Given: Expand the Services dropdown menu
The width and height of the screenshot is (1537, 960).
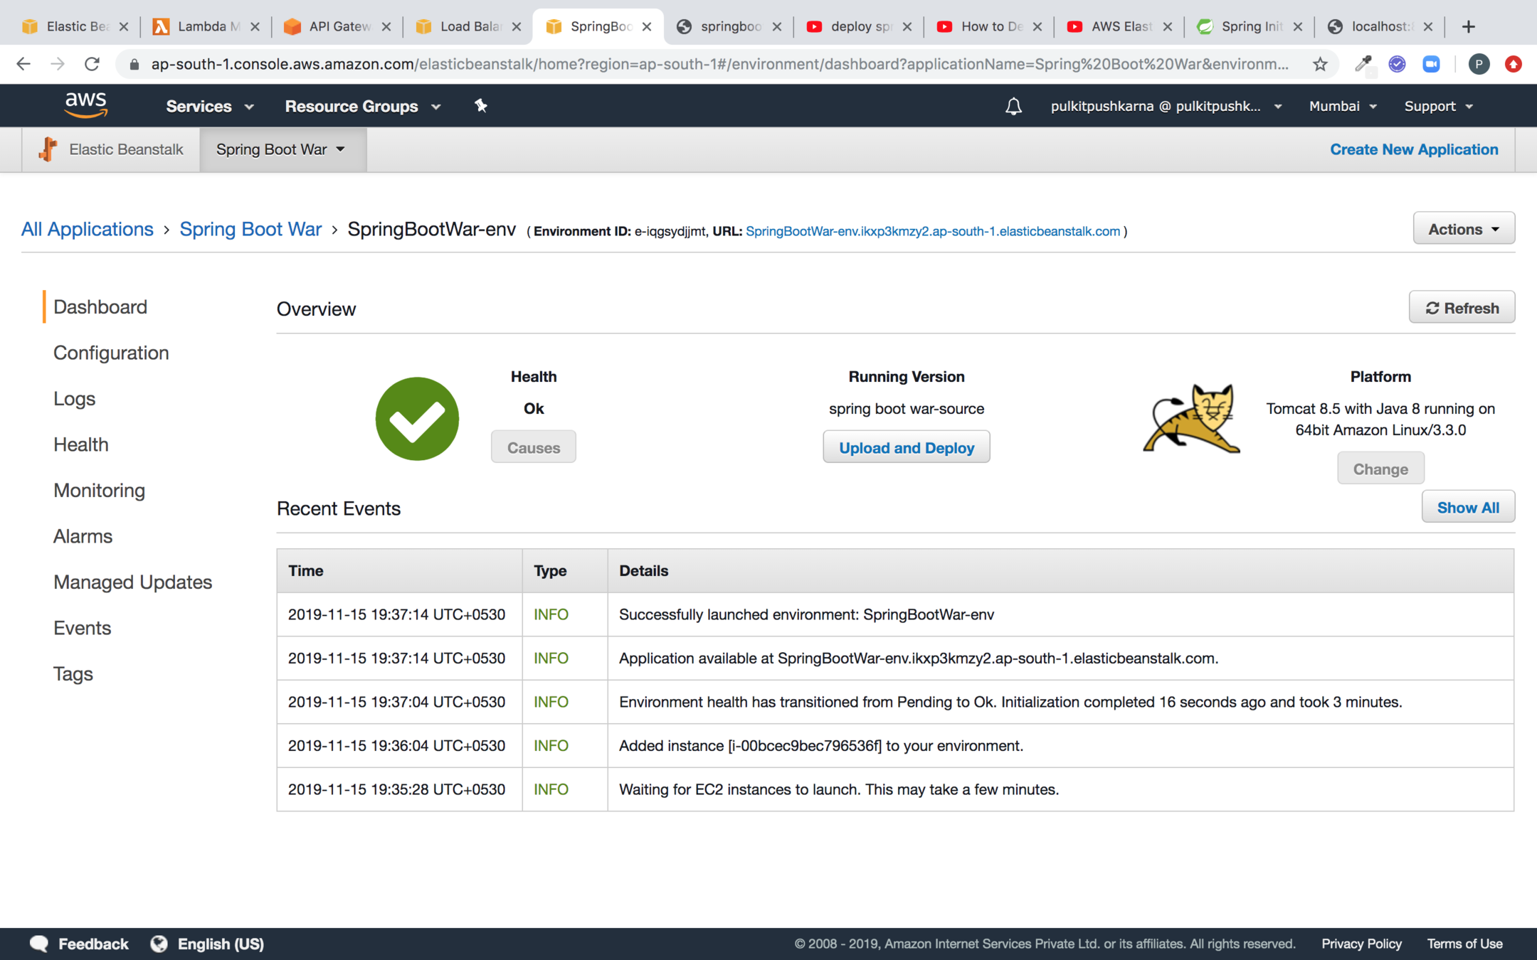Looking at the screenshot, I should (209, 106).
